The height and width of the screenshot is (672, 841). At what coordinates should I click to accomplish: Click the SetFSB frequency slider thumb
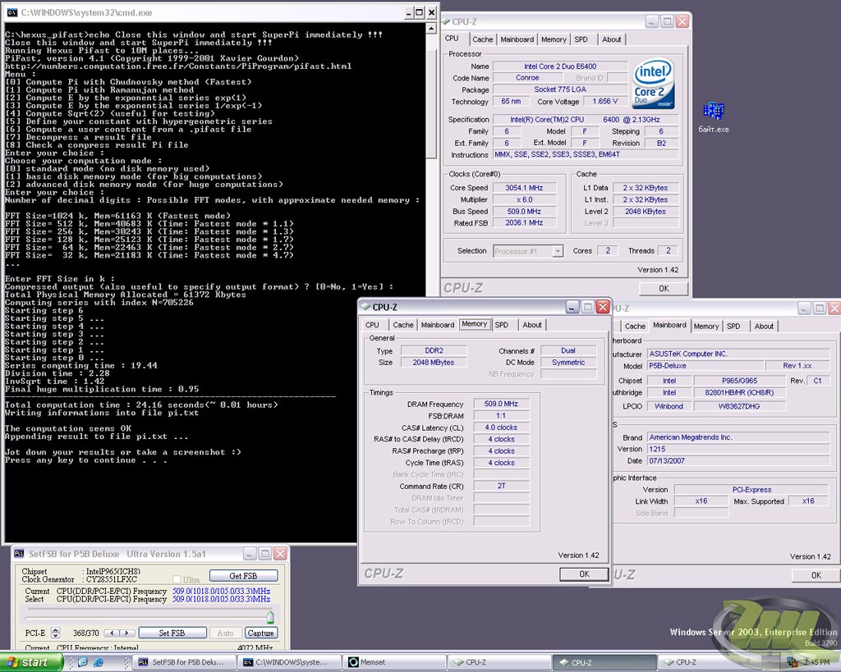click(x=270, y=617)
